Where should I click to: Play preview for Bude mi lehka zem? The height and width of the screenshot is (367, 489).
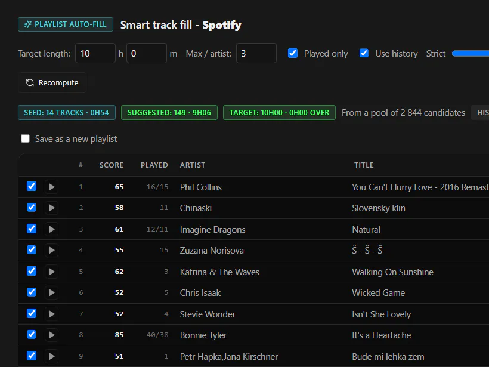tap(51, 356)
